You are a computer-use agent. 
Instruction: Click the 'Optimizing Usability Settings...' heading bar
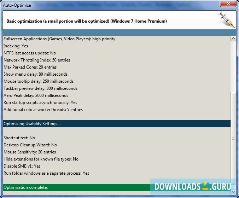click(117, 124)
